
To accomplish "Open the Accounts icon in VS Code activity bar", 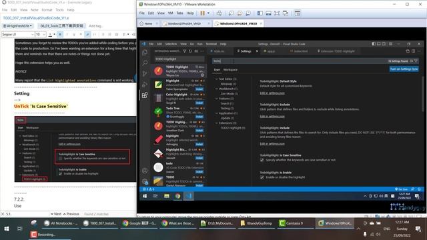I will click(x=145, y=171).
